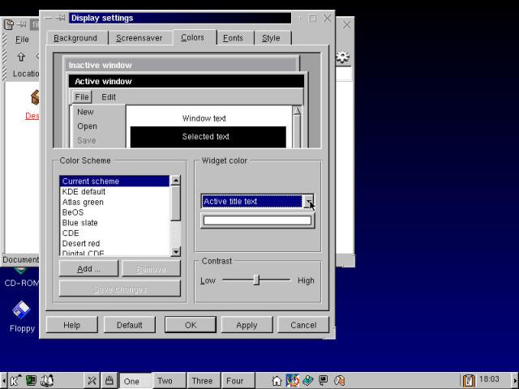
Task: Open the home directory panel icon
Action: [x=277, y=380]
